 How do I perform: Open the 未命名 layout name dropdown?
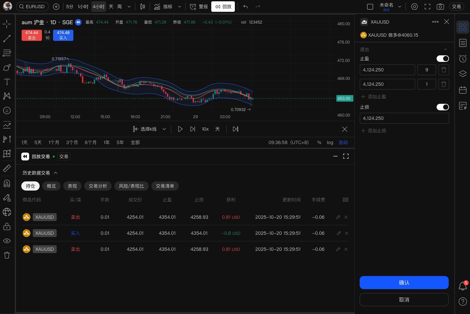pyautogui.click(x=400, y=7)
